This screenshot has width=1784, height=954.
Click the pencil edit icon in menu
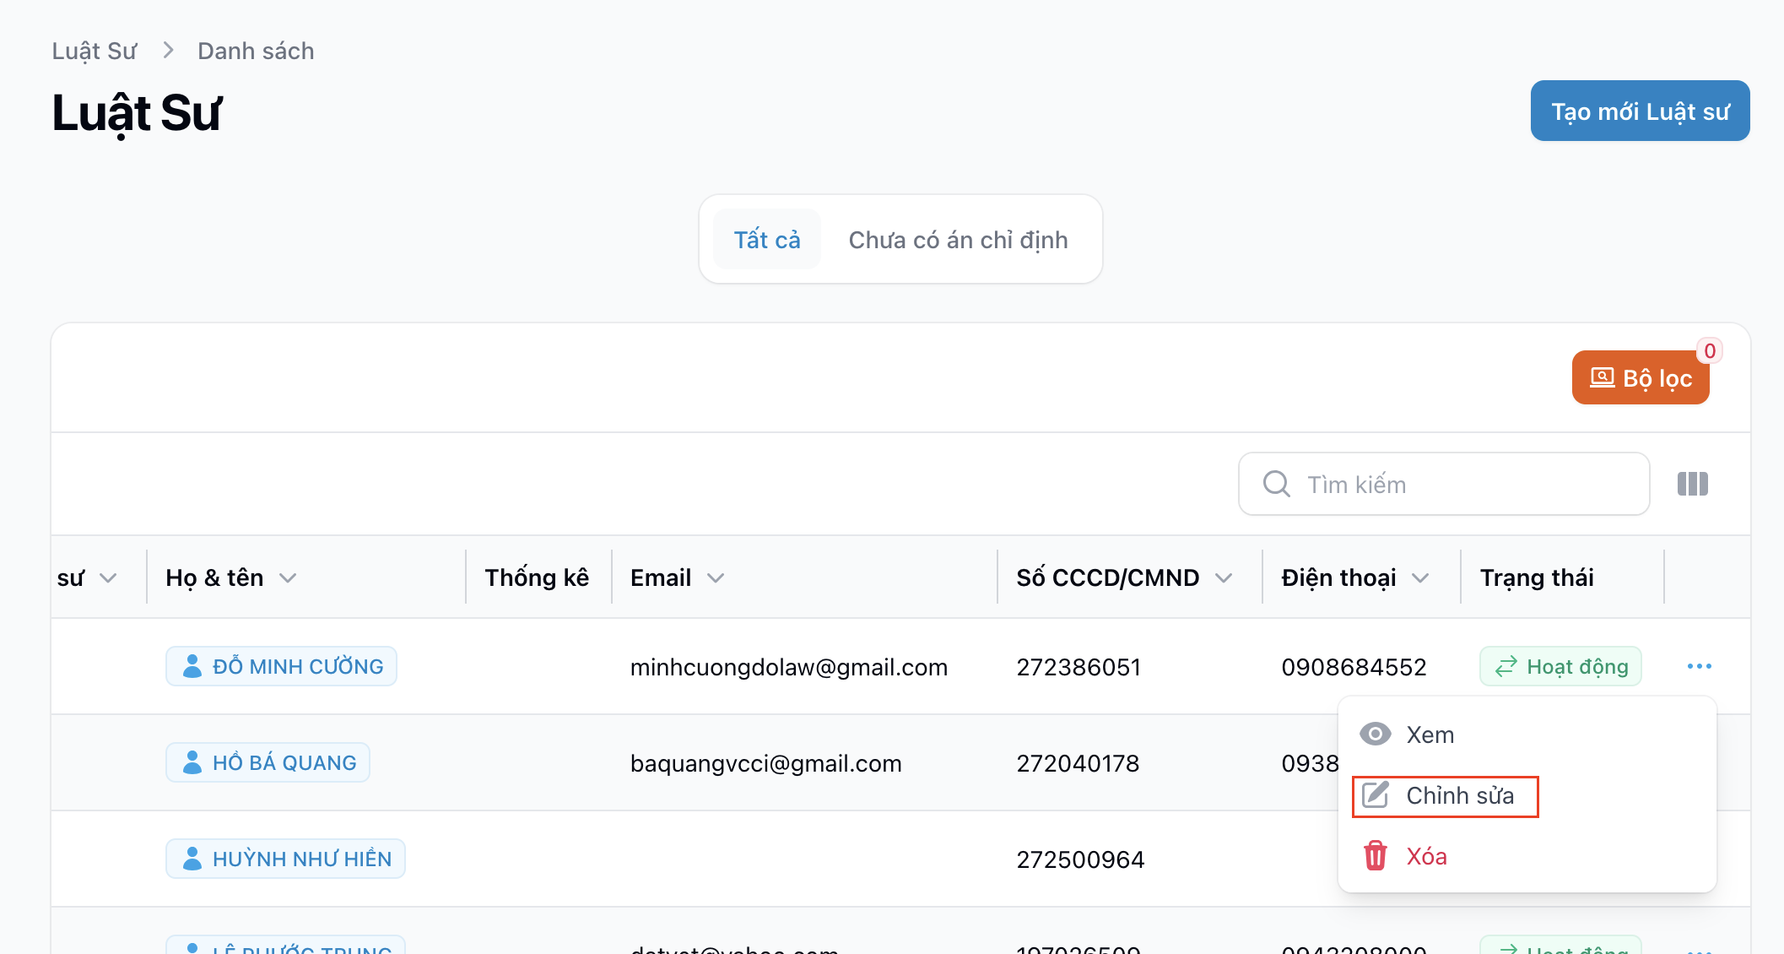(1376, 795)
